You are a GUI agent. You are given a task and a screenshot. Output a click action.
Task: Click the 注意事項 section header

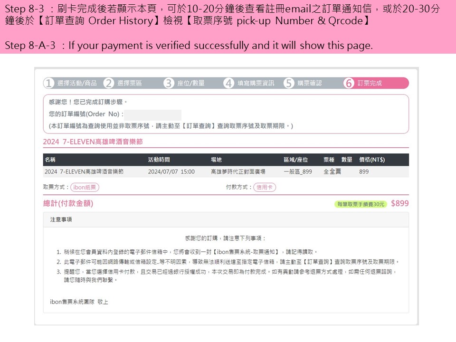pyautogui.click(x=61, y=219)
